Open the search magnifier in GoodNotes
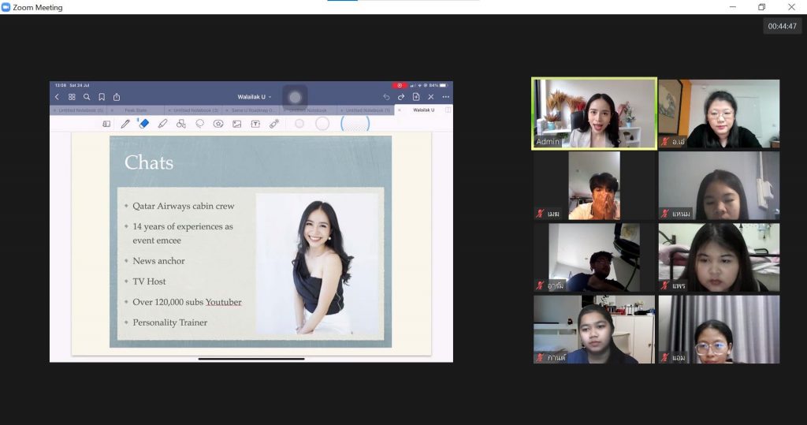The width and height of the screenshot is (807, 425). (x=87, y=97)
